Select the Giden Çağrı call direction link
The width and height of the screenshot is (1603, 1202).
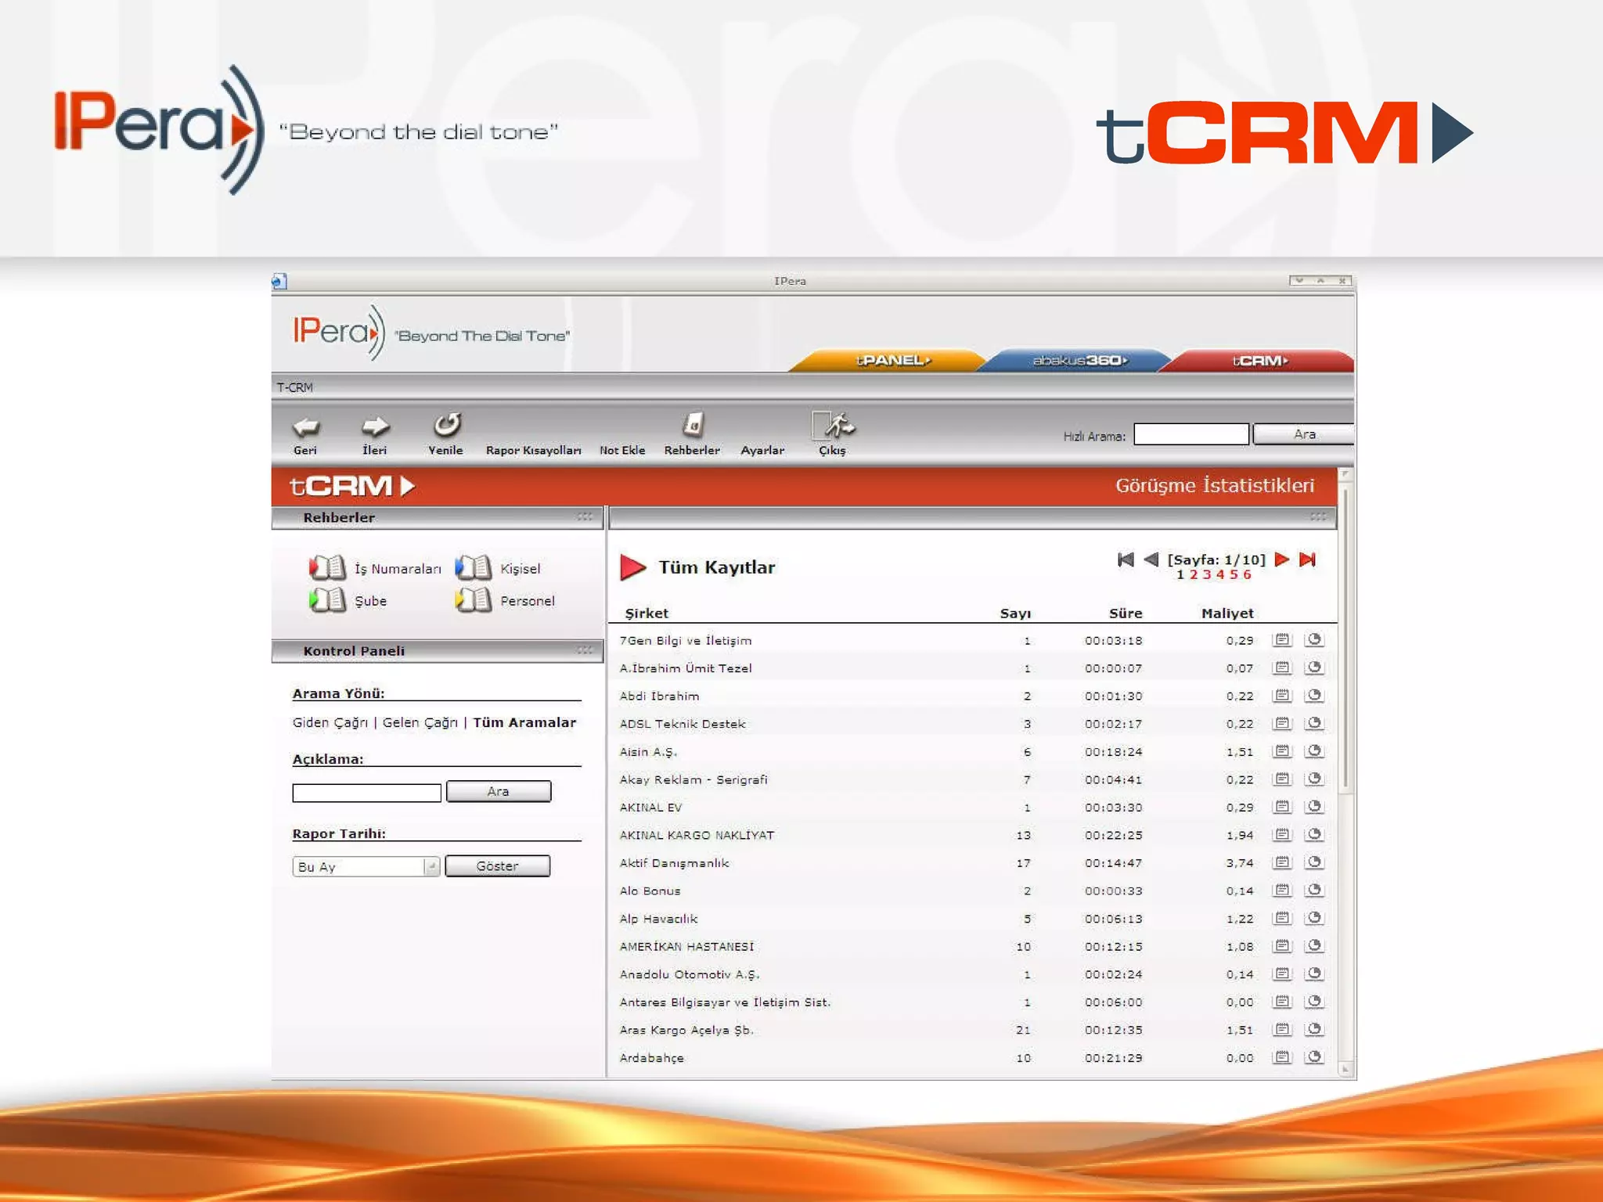coord(330,722)
